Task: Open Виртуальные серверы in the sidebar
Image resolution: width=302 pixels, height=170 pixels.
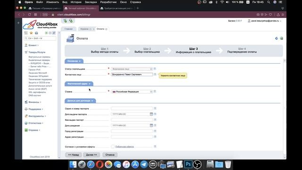Action: click(x=39, y=57)
